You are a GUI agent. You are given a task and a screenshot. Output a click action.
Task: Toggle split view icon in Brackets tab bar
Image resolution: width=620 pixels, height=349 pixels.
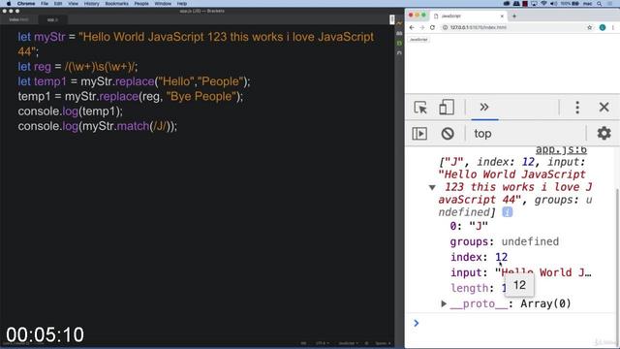(391, 19)
